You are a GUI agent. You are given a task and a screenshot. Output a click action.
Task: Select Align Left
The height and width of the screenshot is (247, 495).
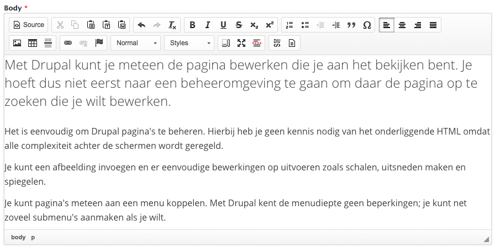tap(386, 25)
